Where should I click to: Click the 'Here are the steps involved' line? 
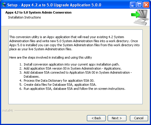51,57
